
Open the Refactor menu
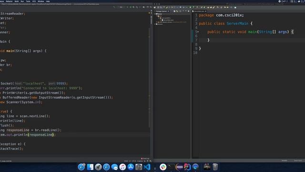click(9, 1)
